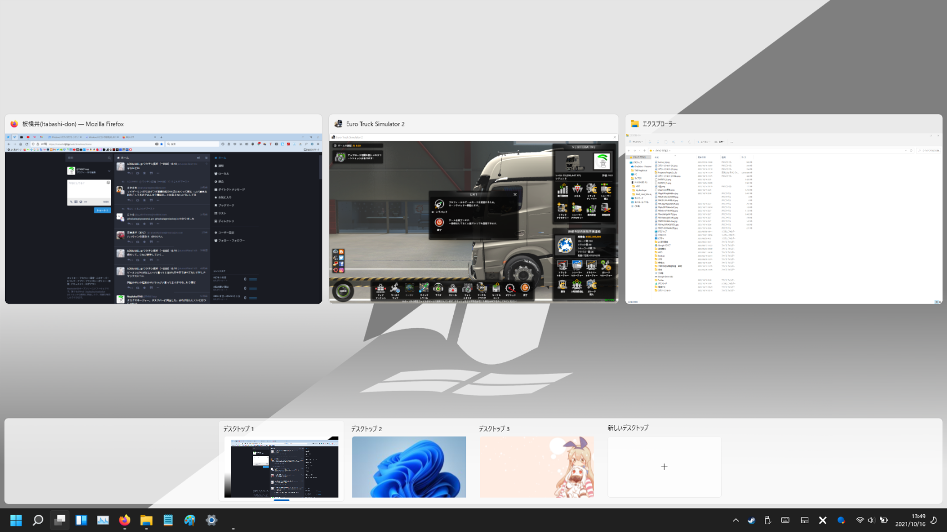Image resolution: width=947 pixels, height=532 pixels.
Task: Add a new desktop with plus button
Action: click(664, 467)
